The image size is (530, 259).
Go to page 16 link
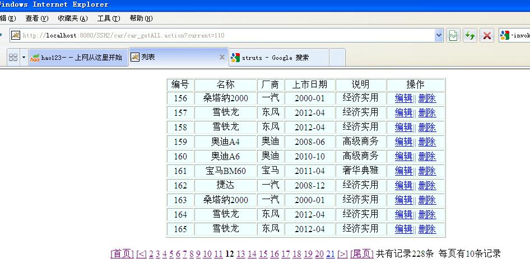275,254
